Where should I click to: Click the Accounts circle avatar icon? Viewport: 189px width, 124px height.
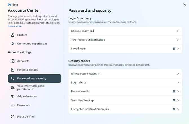click(x=12, y=61)
